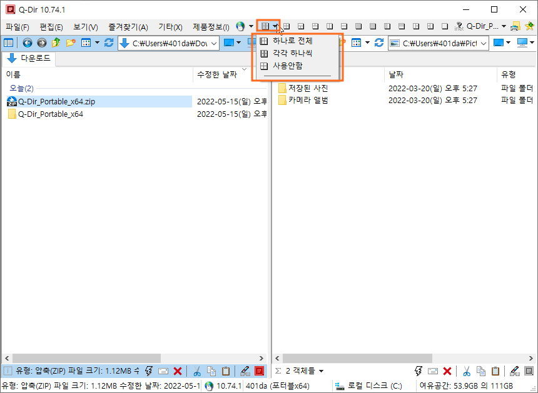Open the 보기(V) menu
Screen dimensions: 538x393
(86, 27)
